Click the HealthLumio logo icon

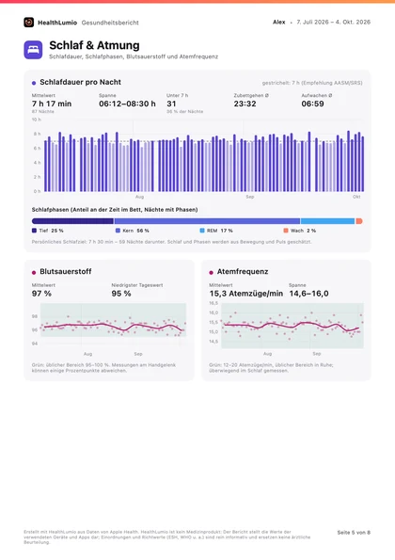tap(29, 23)
